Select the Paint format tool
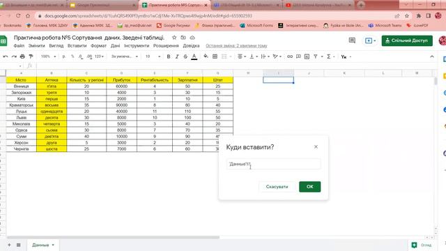Viewport: 446px width, 251px height. click(31, 56)
